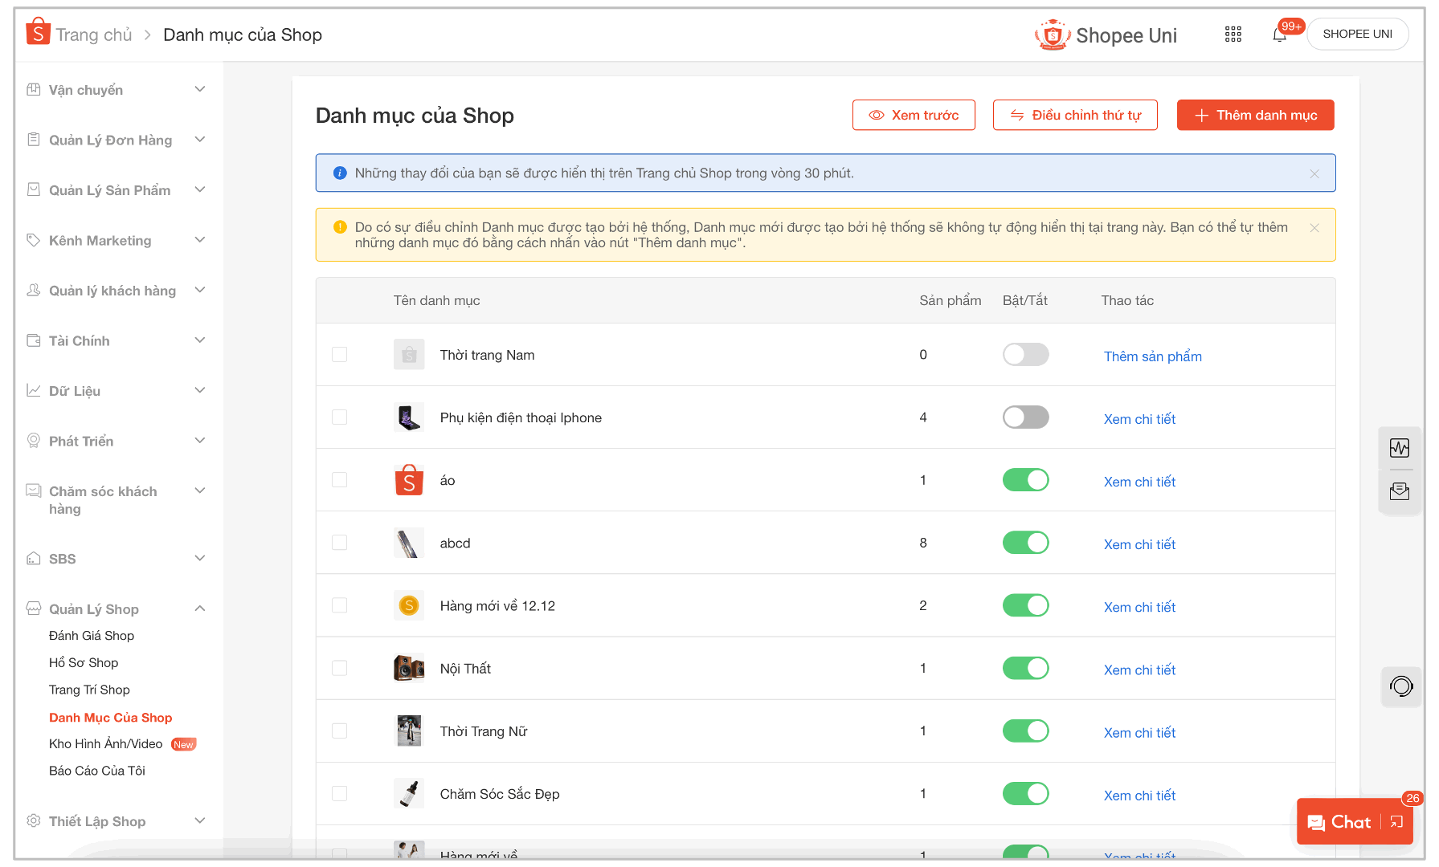Image resolution: width=1439 pixels, height=867 pixels.
Task: Toggle off Hàng mới về 12.12
Action: tap(1025, 605)
